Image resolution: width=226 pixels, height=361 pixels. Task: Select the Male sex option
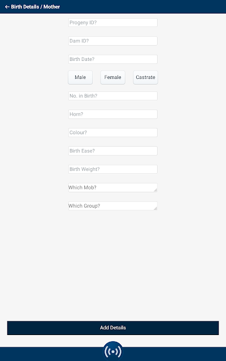coord(80,77)
